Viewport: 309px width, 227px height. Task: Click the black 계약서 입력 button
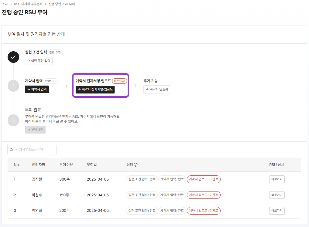[x=37, y=90]
